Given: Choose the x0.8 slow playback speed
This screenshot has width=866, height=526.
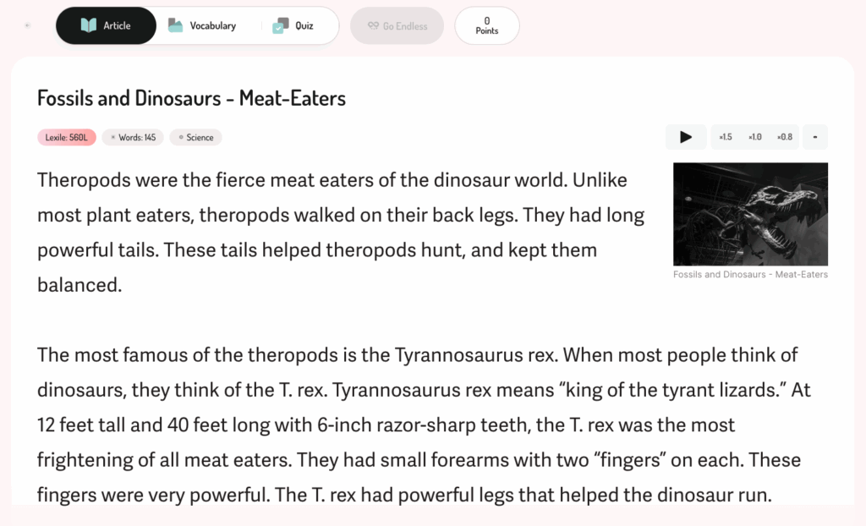Looking at the screenshot, I should pos(785,137).
